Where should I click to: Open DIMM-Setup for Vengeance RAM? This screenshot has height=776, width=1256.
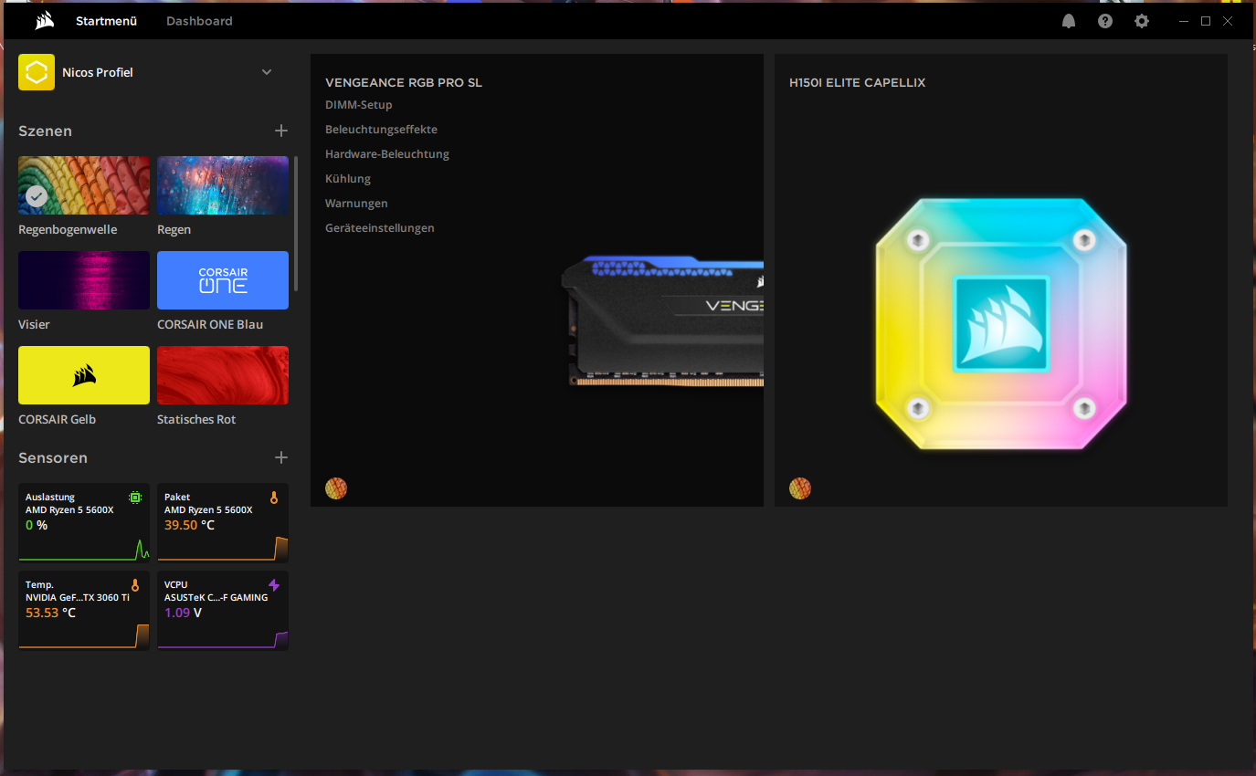[359, 105]
